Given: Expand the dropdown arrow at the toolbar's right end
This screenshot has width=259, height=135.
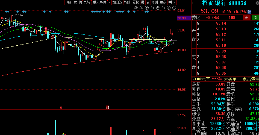Looking at the screenshot, I should [x=175, y=2].
